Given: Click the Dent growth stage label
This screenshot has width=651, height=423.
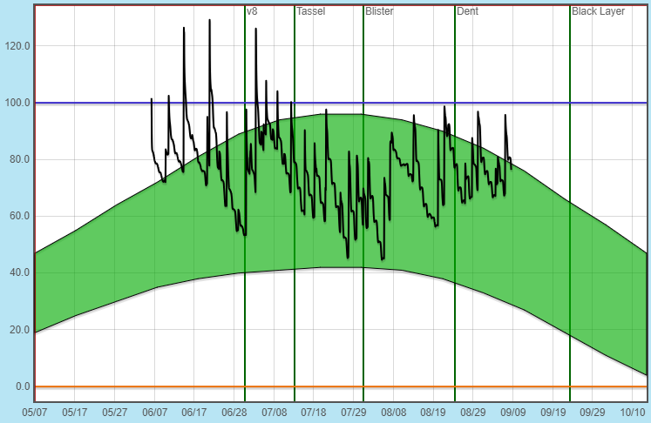Looking at the screenshot, I should 467,11.
